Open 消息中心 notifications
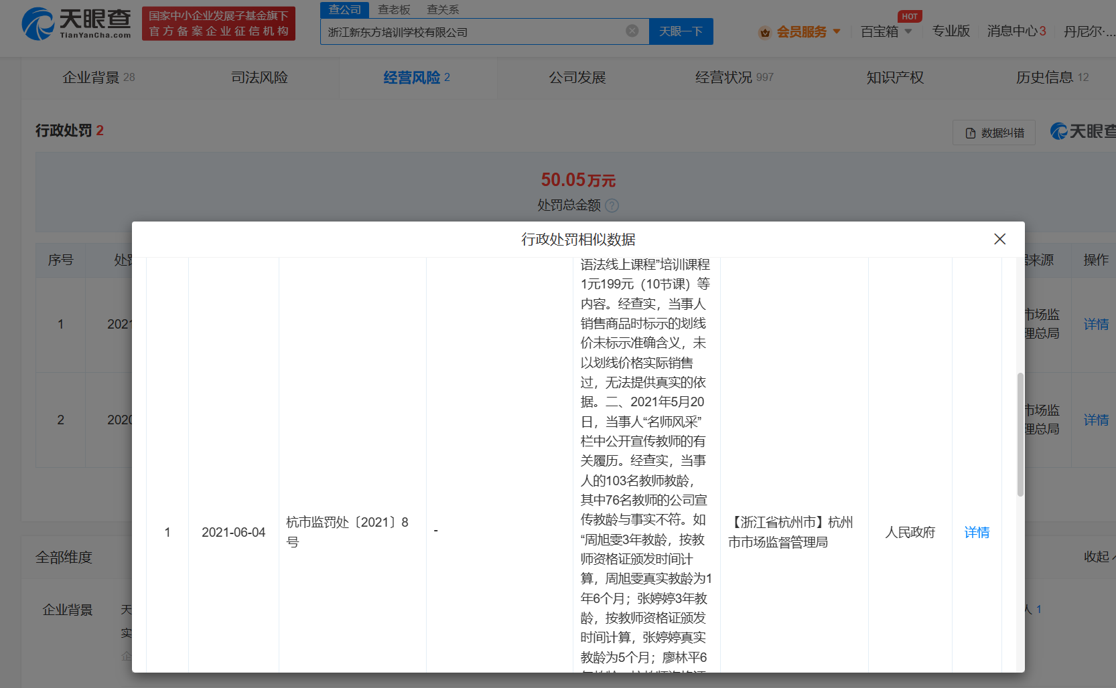 (x=1016, y=31)
